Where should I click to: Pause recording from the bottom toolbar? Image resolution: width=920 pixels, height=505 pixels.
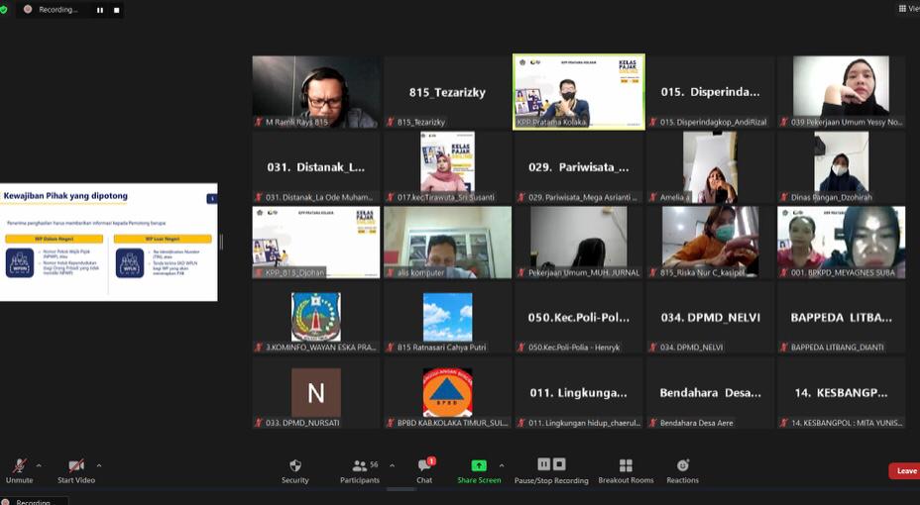coord(544,464)
